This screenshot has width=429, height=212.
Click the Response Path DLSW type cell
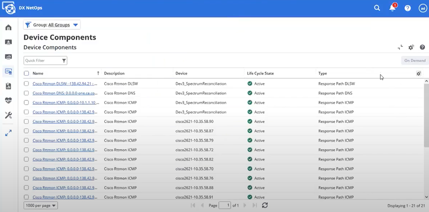click(x=337, y=84)
